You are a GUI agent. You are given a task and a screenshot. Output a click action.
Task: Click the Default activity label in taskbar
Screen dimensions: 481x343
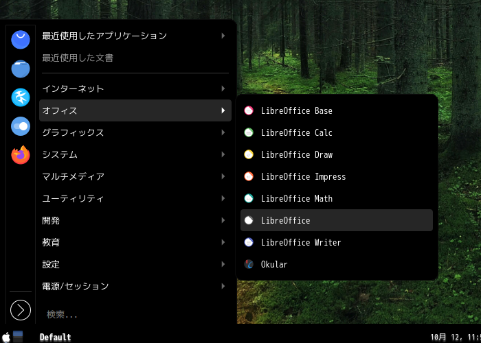pyautogui.click(x=55, y=338)
